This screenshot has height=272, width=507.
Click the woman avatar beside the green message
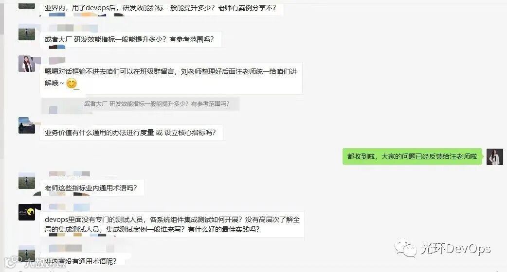point(495,157)
